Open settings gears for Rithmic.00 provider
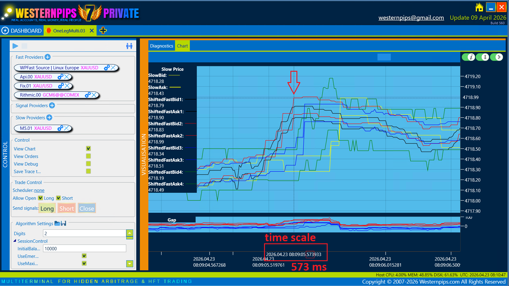The width and height of the screenshot is (509, 286). pyautogui.click(x=88, y=95)
